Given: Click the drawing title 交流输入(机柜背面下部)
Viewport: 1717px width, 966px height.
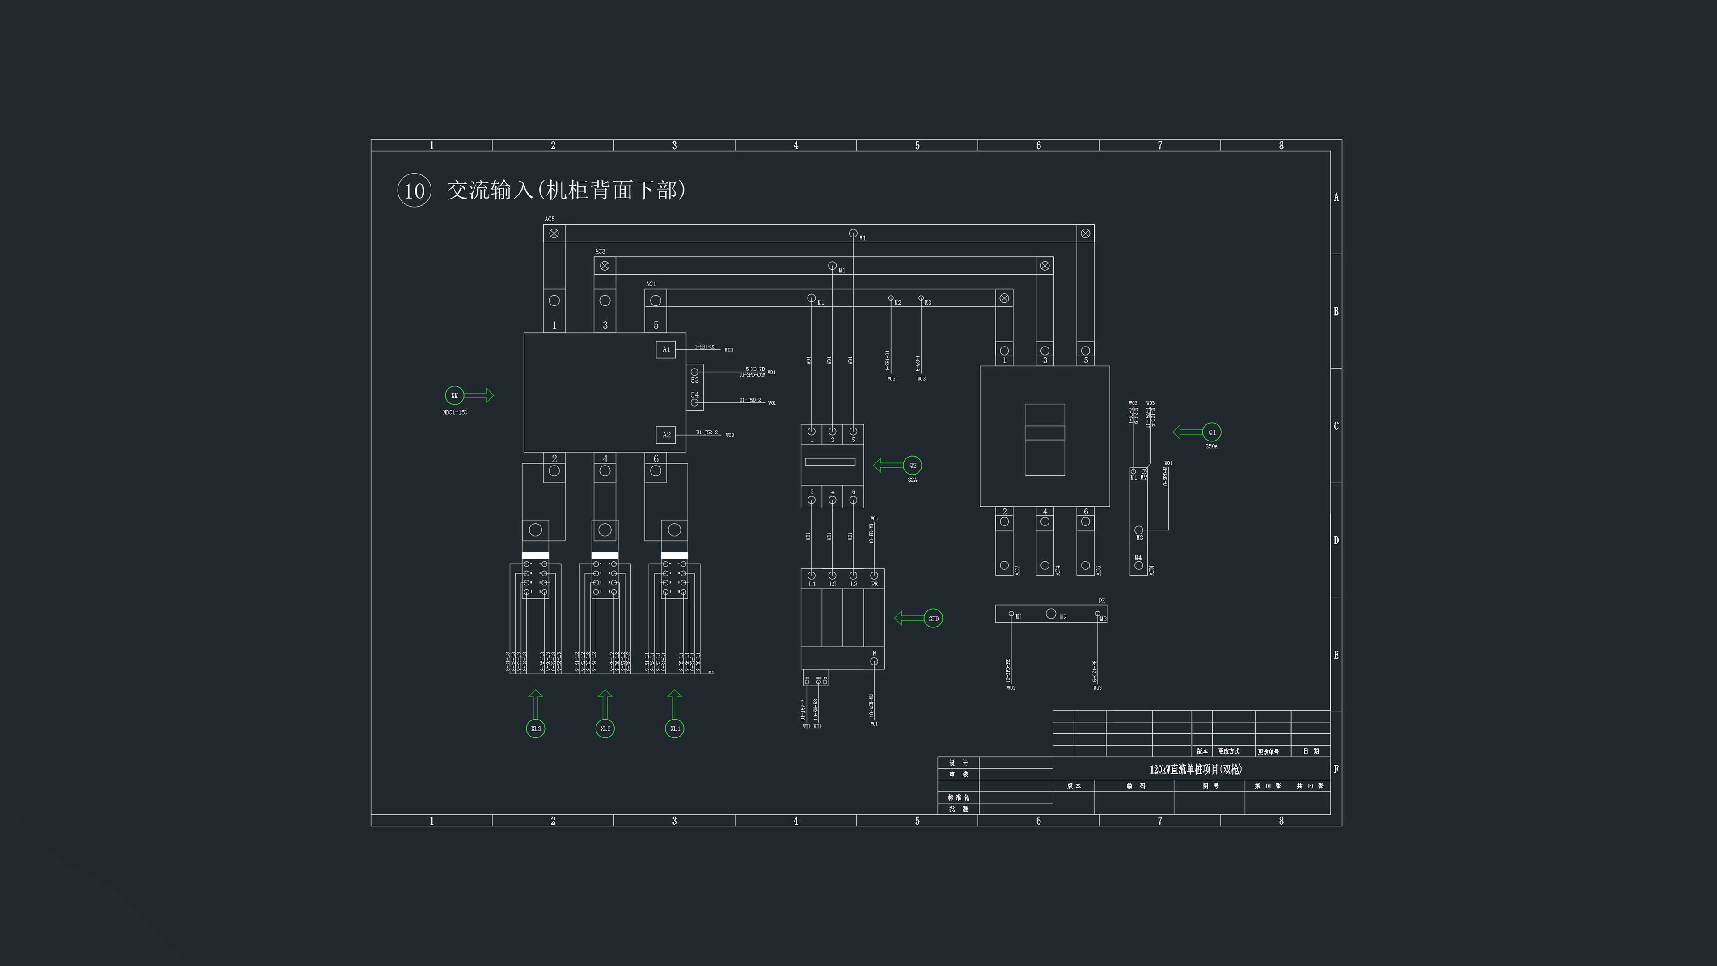Looking at the screenshot, I should [x=567, y=190].
